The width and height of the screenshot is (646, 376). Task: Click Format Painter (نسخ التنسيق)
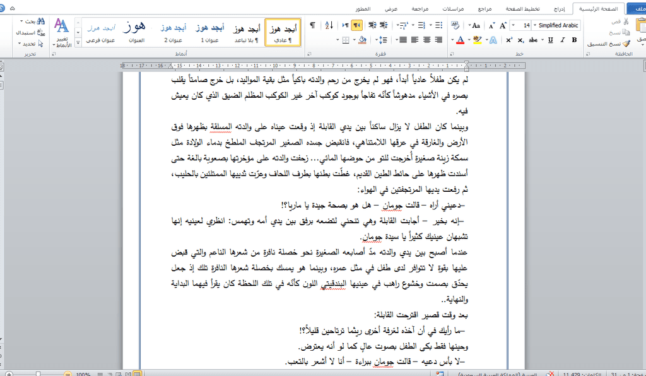(x=609, y=44)
